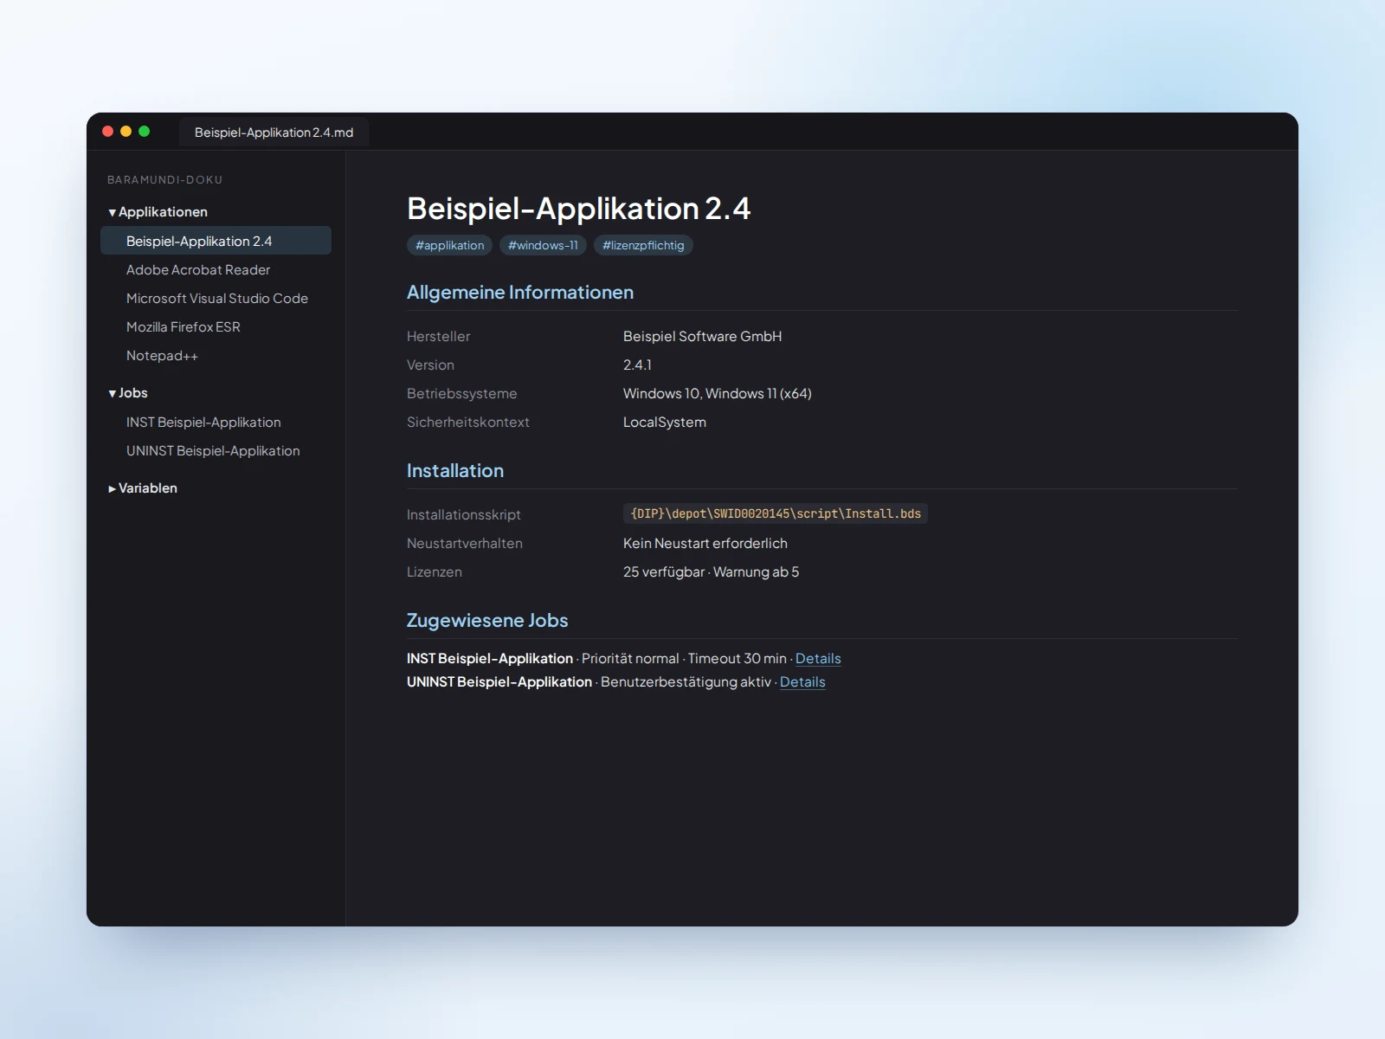Click the #lizenzpflichtig tag
This screenshot has width=1385, height=1039.
point(643,245)
